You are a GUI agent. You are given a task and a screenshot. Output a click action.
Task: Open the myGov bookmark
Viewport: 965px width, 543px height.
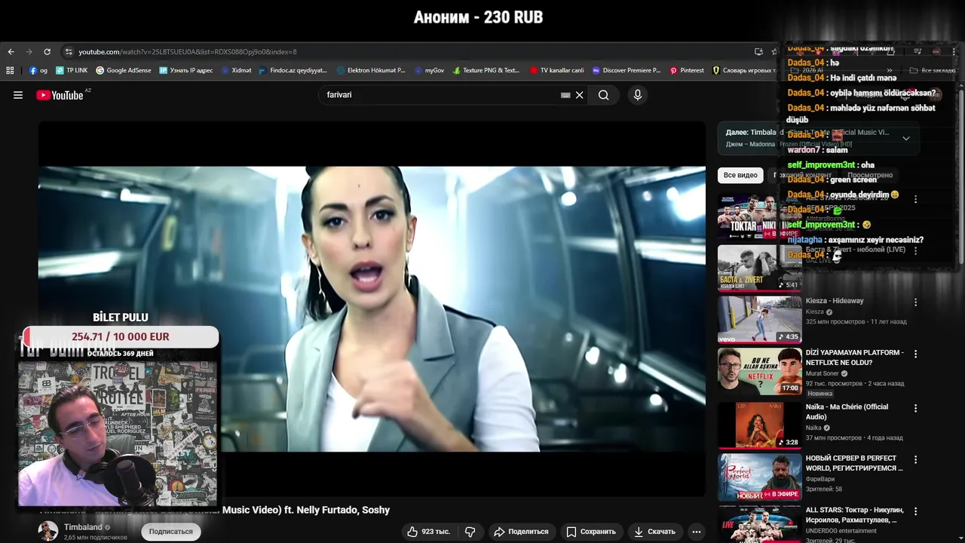(x=429, y=70)
